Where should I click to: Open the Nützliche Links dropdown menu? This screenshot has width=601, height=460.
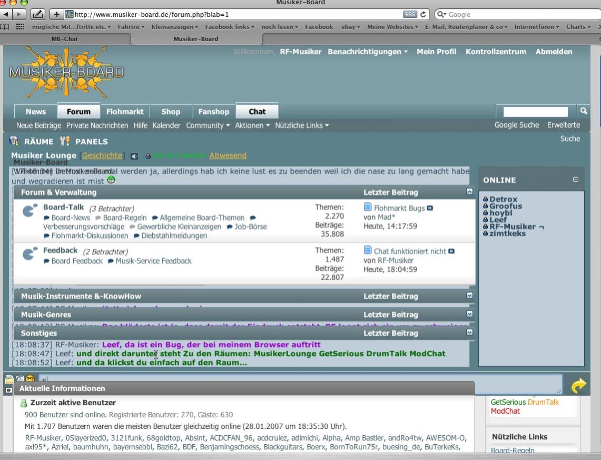tap(302, 125)
